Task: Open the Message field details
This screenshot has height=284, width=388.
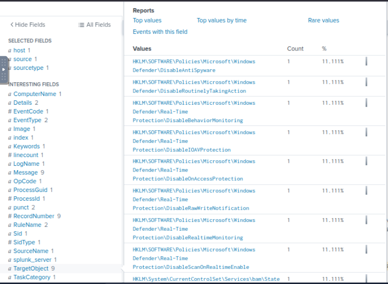Action: [25, 173]
